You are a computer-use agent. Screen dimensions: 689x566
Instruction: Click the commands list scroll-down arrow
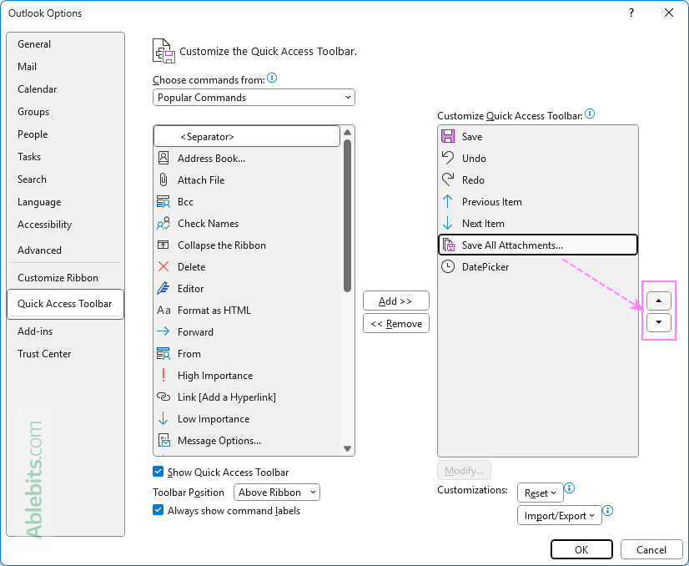click(x=347, y=448)
